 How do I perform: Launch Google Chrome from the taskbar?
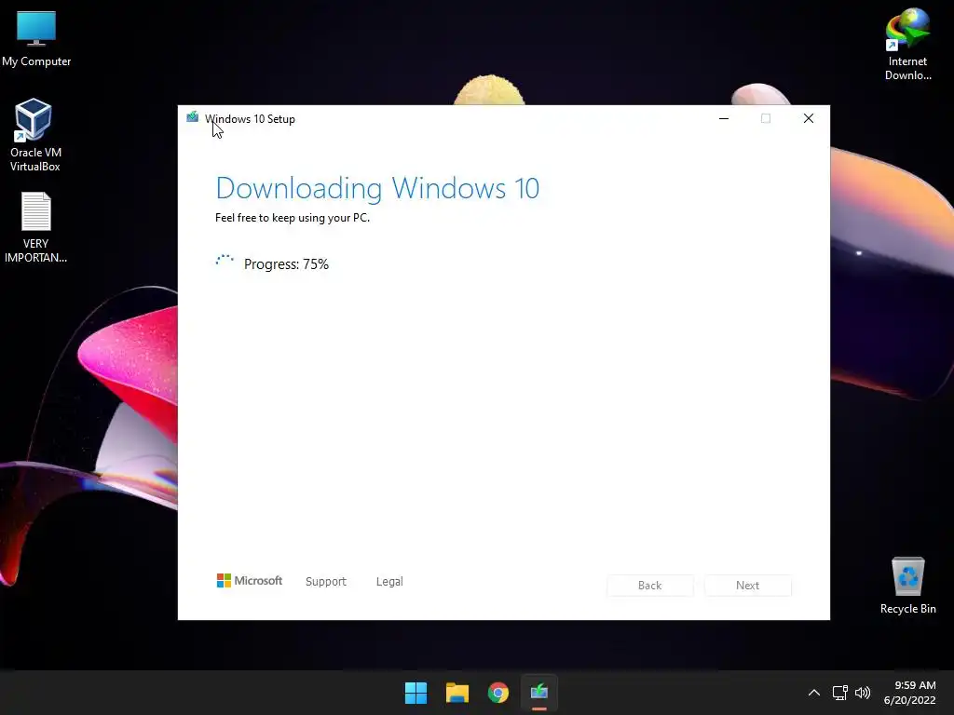click(x=498, y=693)
